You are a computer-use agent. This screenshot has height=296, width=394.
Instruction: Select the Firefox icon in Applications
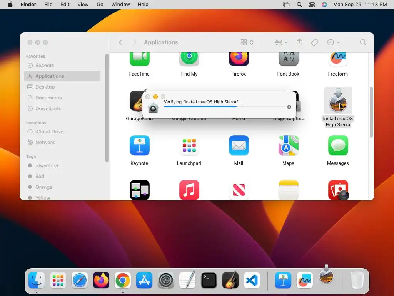pyautogui.click(x=239, y=59)
